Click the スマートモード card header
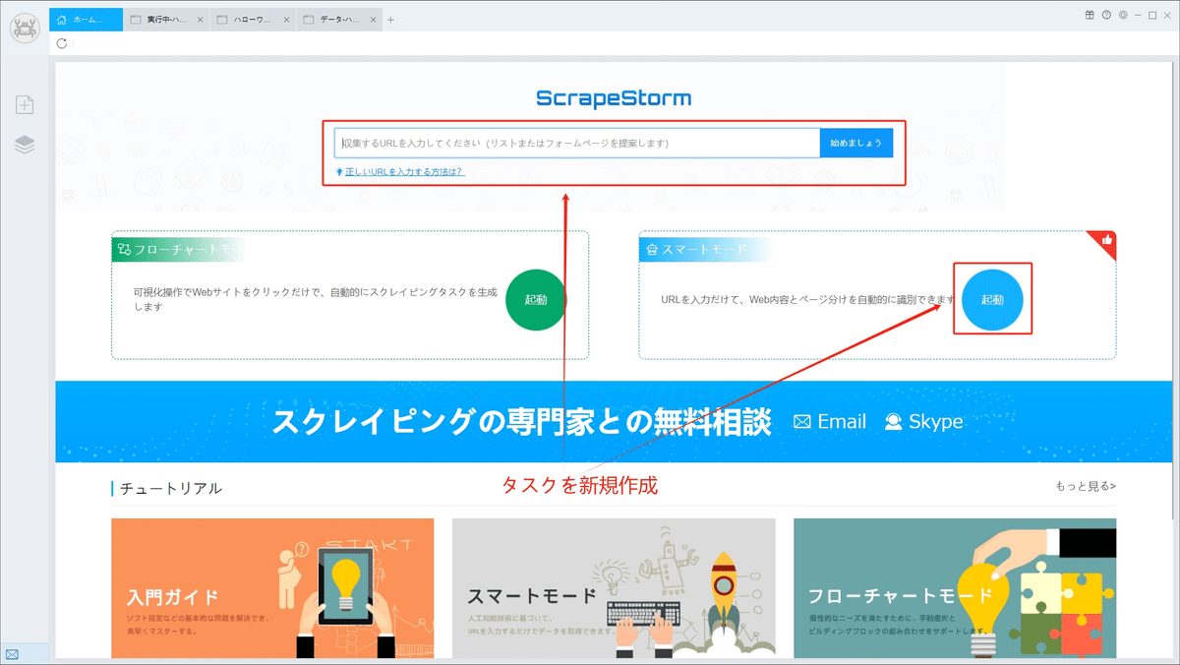1180x665 pixels. pyautogui.click(x=704, y=250)
